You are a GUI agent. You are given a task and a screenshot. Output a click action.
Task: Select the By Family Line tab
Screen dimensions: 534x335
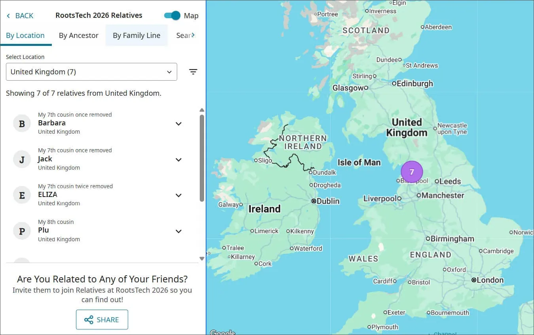click(x=136, y=35)
